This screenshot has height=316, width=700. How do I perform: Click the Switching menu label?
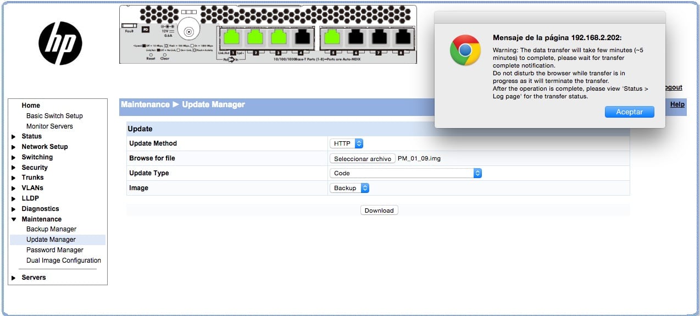click(37, 157)
